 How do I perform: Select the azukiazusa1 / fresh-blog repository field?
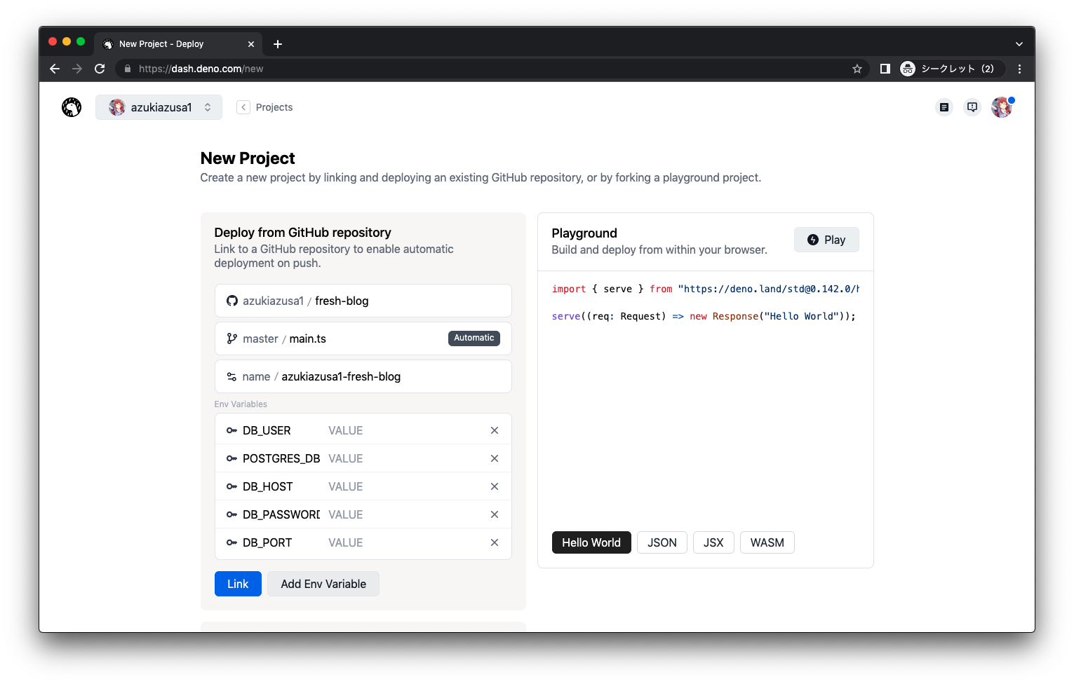point(363,301)
